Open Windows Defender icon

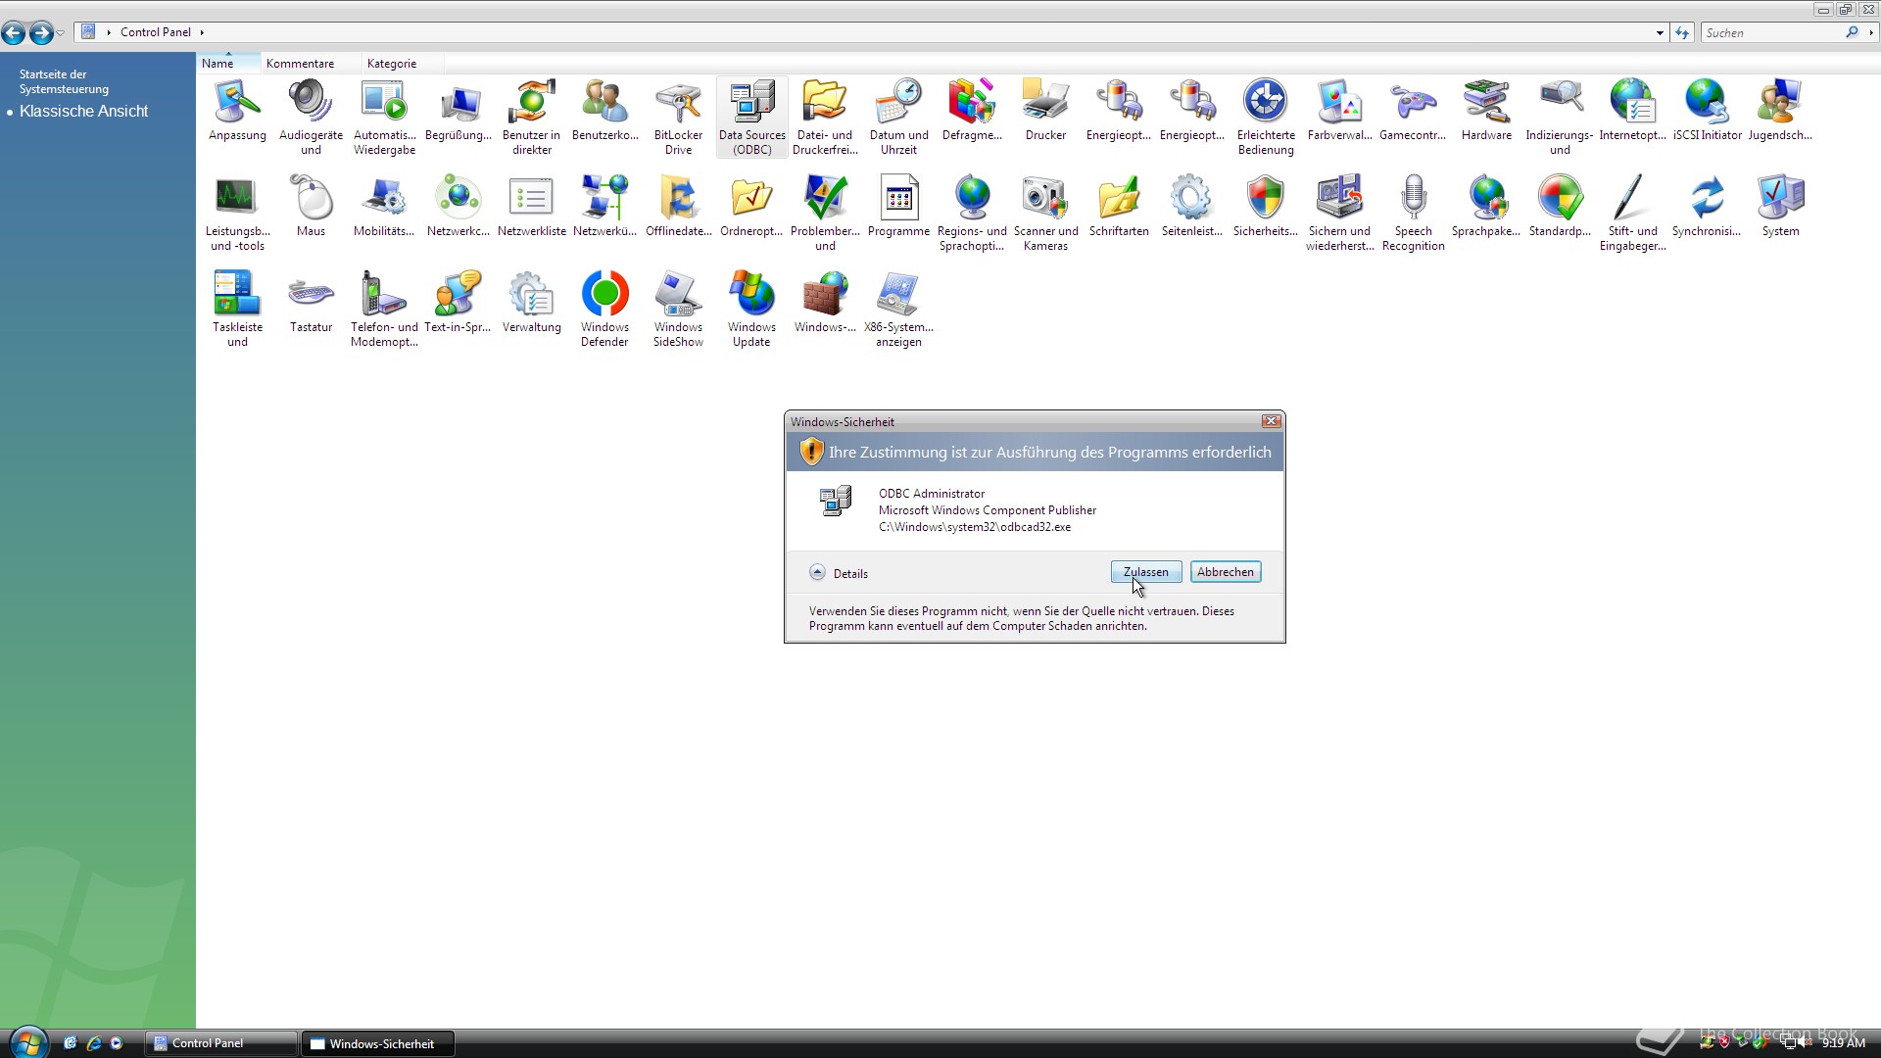(604, 310)
